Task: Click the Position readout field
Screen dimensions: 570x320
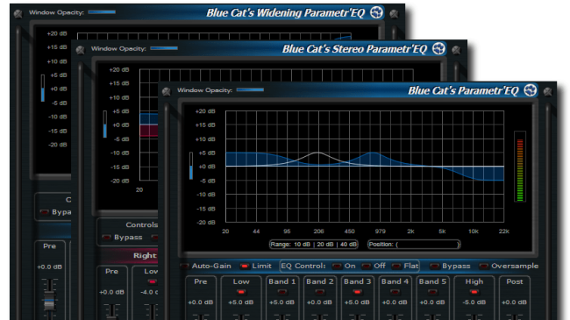Action: coord(414,245)
